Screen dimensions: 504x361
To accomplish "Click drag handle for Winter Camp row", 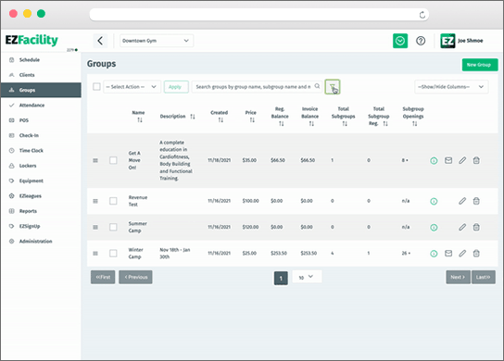I will point(95,254).
